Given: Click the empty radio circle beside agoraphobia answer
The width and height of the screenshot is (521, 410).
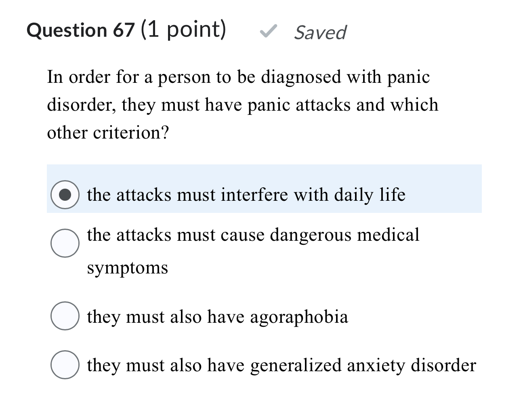Looking at the screenshot, I should click(65, 317).
